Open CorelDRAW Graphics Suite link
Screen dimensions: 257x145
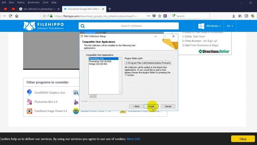coord(51,93)
